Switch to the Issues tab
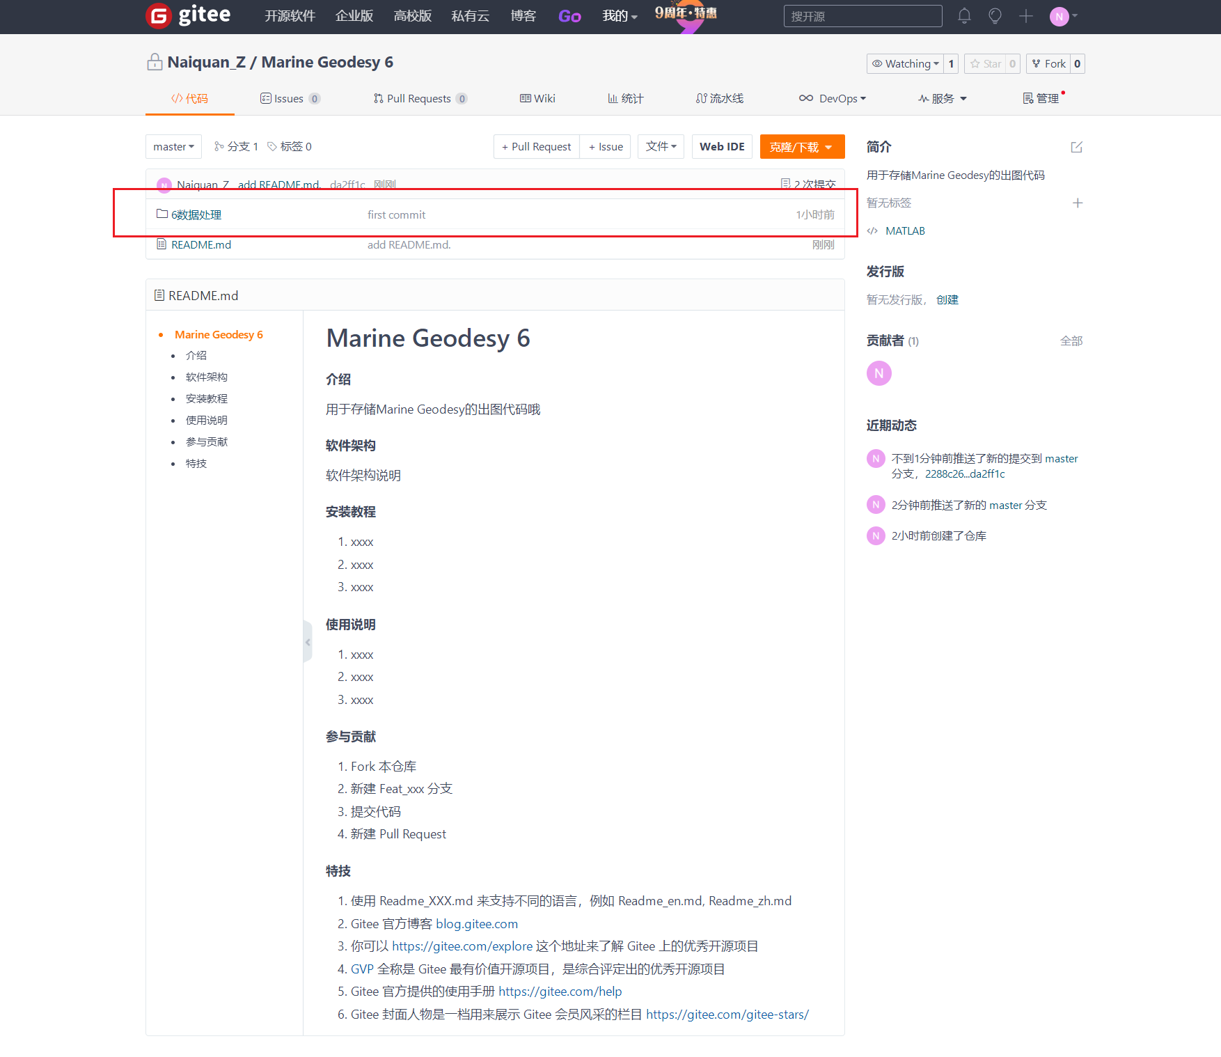 click(290, 98)
